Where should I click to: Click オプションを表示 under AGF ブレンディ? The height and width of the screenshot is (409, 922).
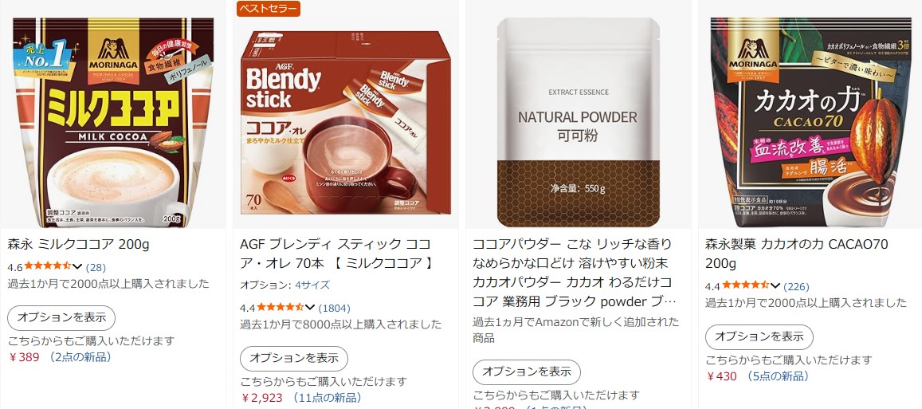pos(294,359)
